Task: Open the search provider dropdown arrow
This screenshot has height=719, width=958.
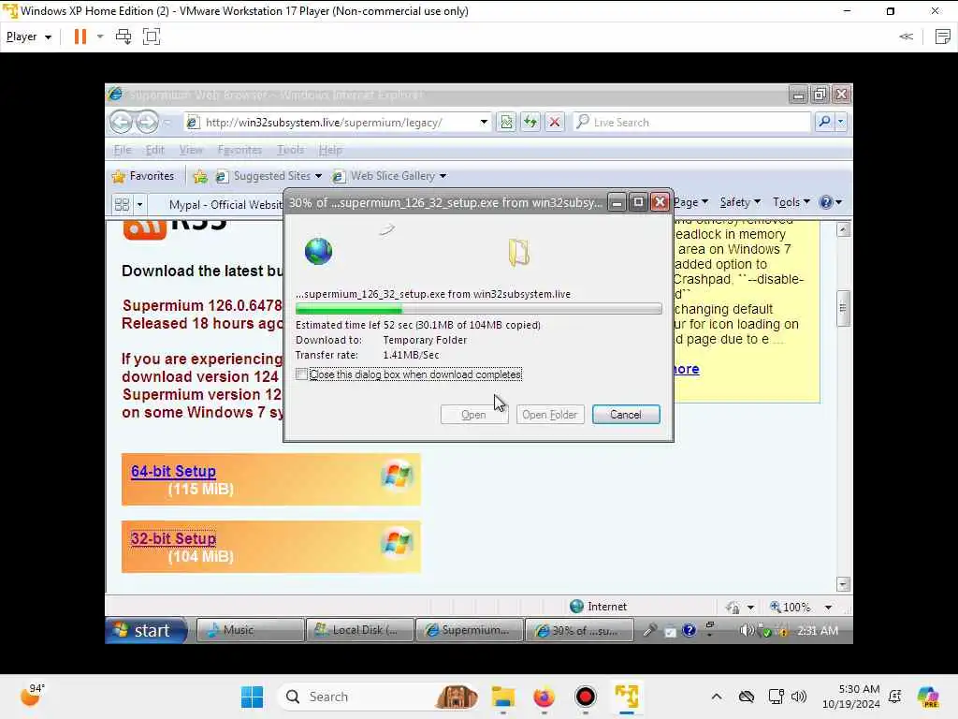Action: tap(841, 123)
